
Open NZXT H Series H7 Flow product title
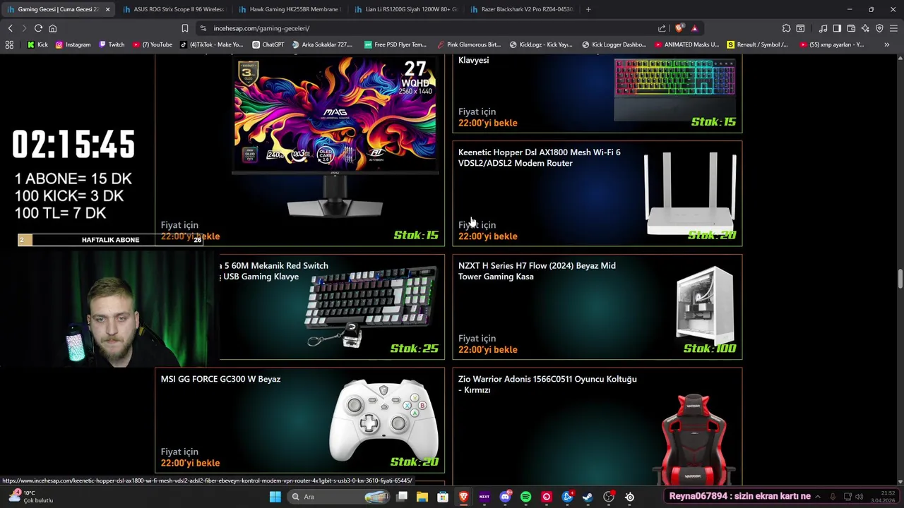537,271
